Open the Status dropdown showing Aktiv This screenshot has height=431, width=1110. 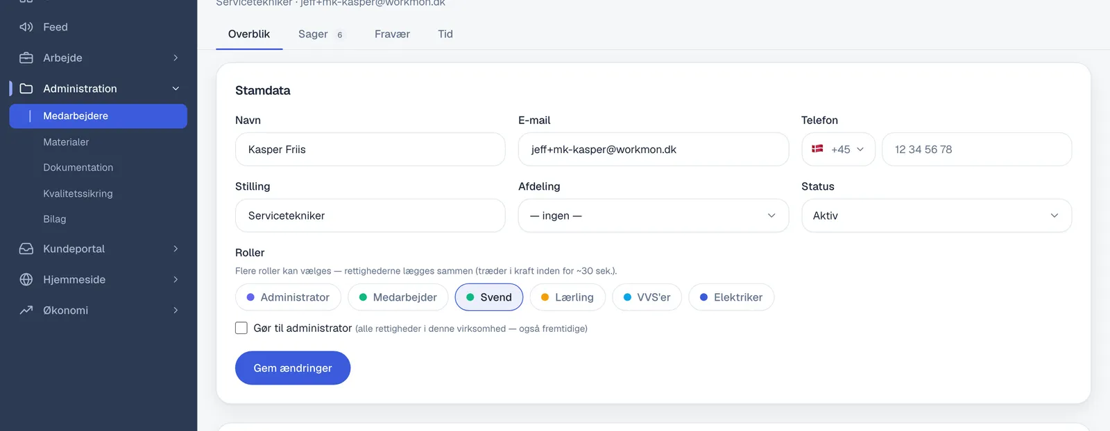[937, 215]
